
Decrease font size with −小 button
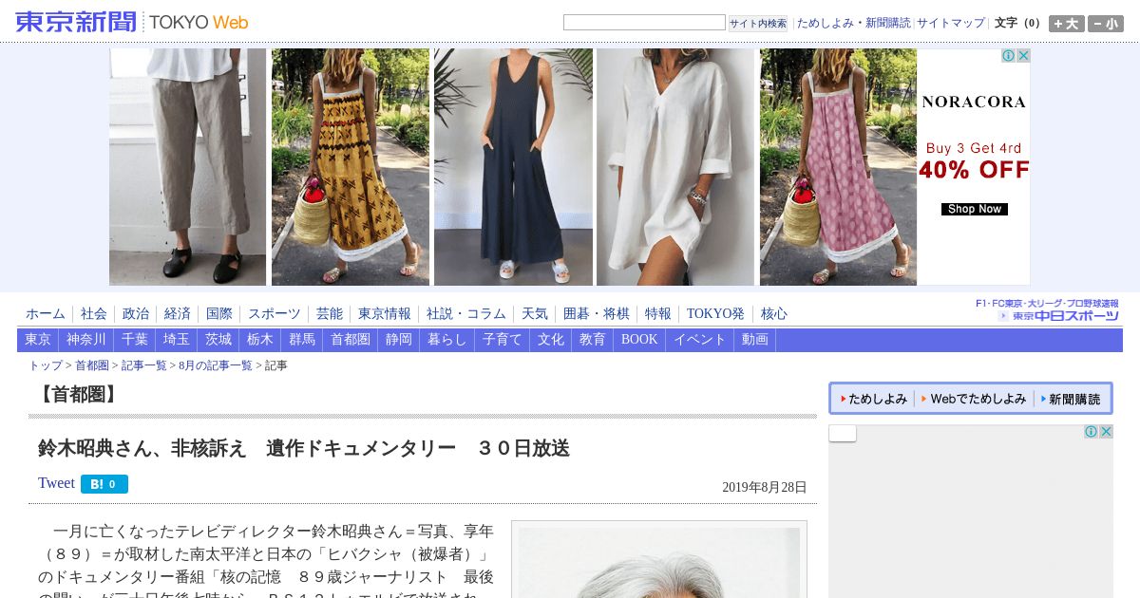pyautogui.click(x=1106, y=24)
